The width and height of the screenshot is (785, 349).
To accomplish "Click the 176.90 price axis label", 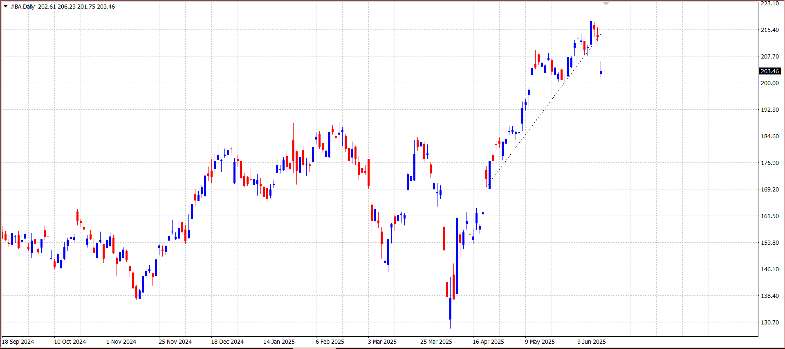I will tap(769, 163).
